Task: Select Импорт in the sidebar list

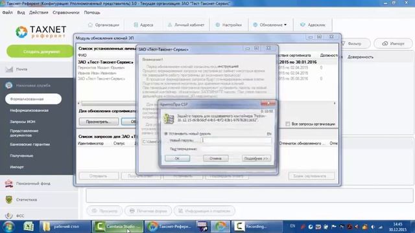Action: [x=17, y=167]
